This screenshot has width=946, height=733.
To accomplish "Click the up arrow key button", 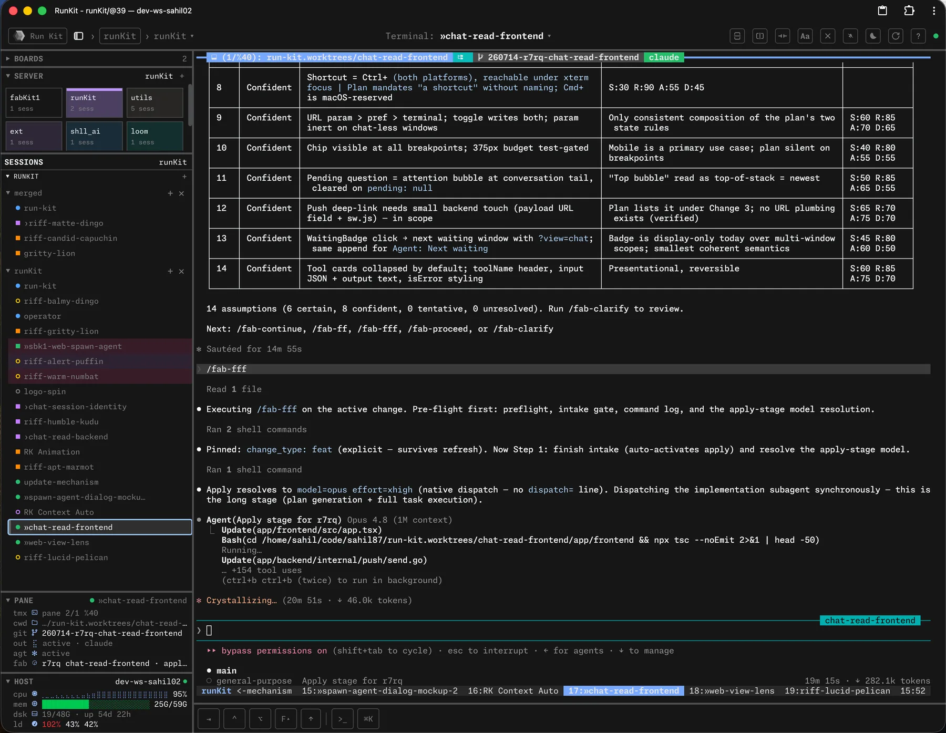I will pos(311,719).
